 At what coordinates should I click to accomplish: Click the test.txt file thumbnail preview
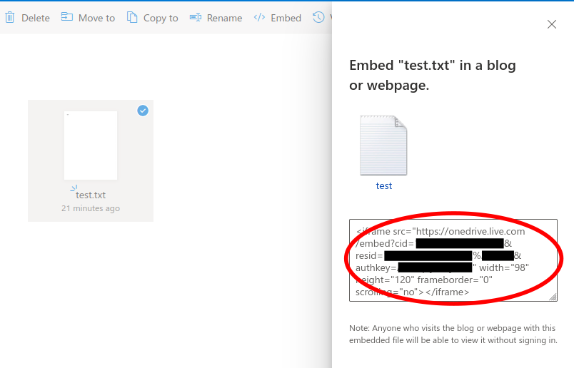(91, 145)
